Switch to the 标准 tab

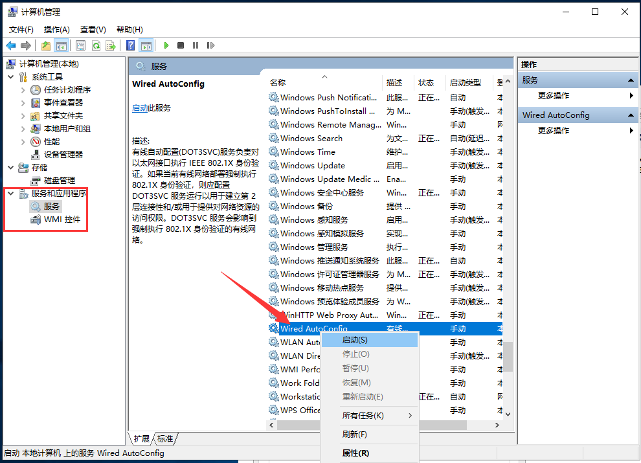coord(165,439)
